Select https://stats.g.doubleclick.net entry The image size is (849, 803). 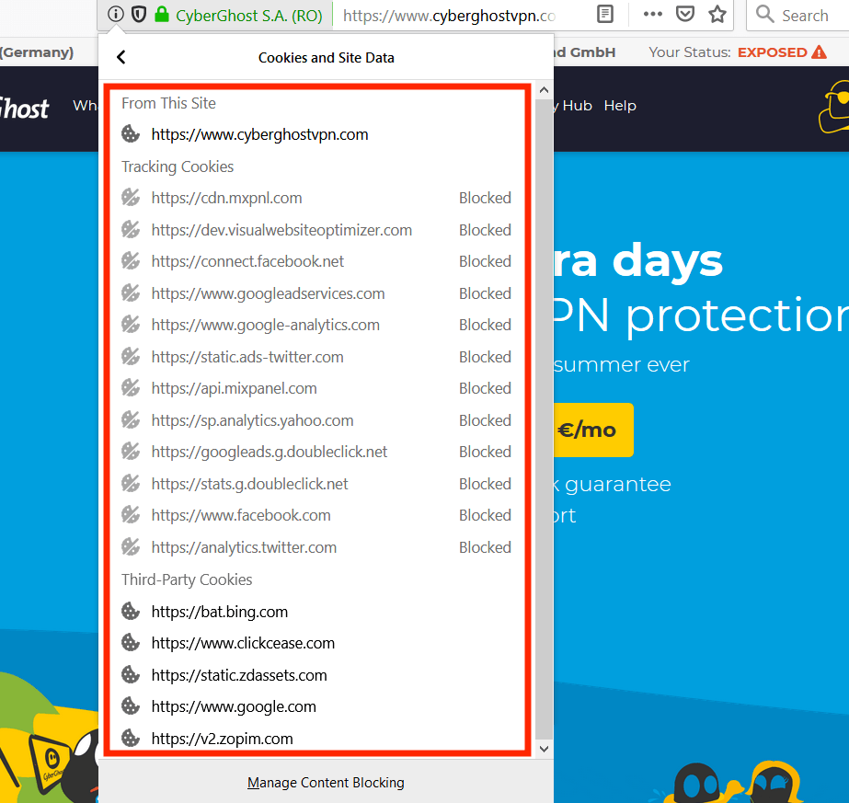249,484
